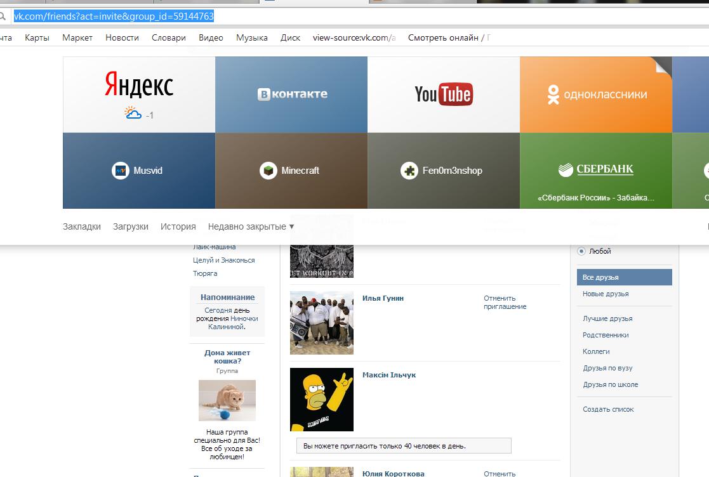709x477 pixels.
Task: Open the Новости bookmark
Action: point(122,38)
